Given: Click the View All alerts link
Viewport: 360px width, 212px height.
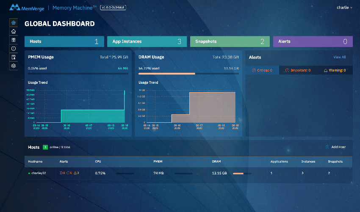Looking at the screenshot, I should point(339,57).
